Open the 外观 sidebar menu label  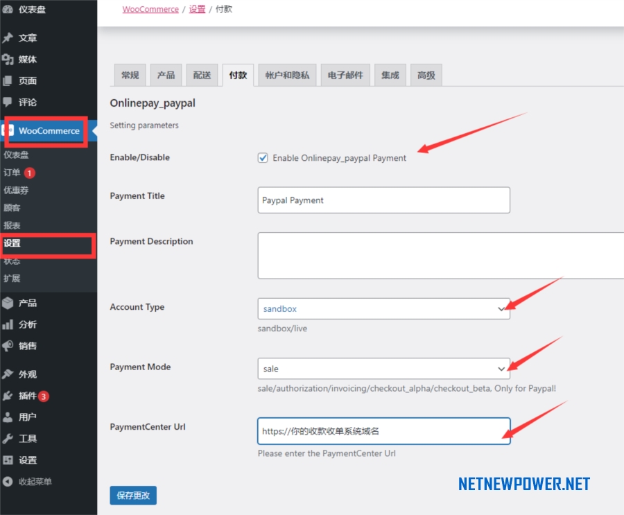pyautogui.click(x=28, y=374)
